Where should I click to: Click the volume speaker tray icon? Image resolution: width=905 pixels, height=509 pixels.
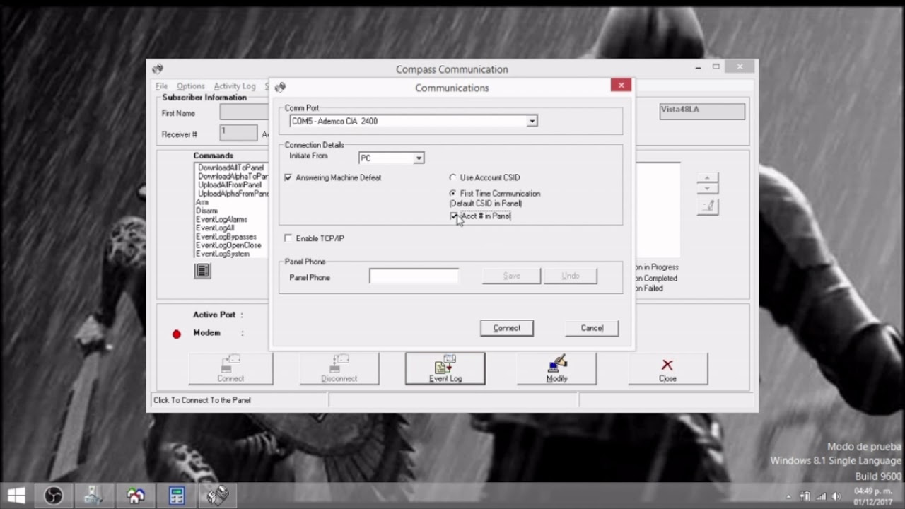click(836, 496)
